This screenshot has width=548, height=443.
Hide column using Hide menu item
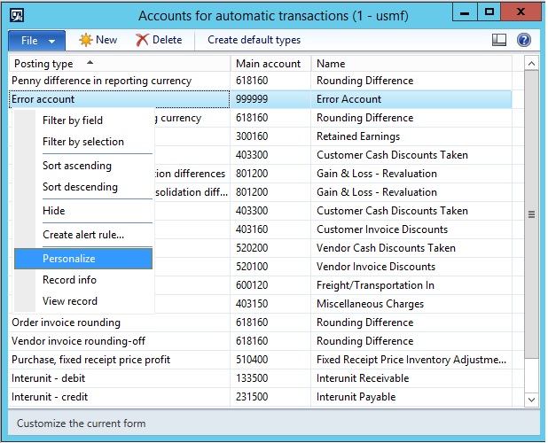pyautogui.click(x=54, y=211)
